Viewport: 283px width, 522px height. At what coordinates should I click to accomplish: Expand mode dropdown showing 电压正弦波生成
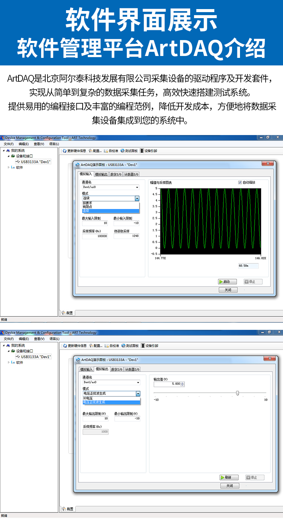coord(138,393)
